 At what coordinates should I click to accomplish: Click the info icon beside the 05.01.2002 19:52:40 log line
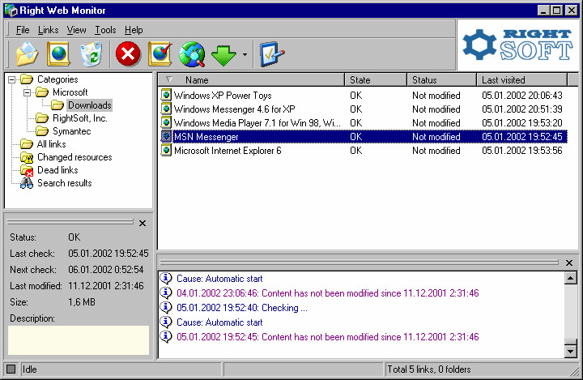coord(166,307)
